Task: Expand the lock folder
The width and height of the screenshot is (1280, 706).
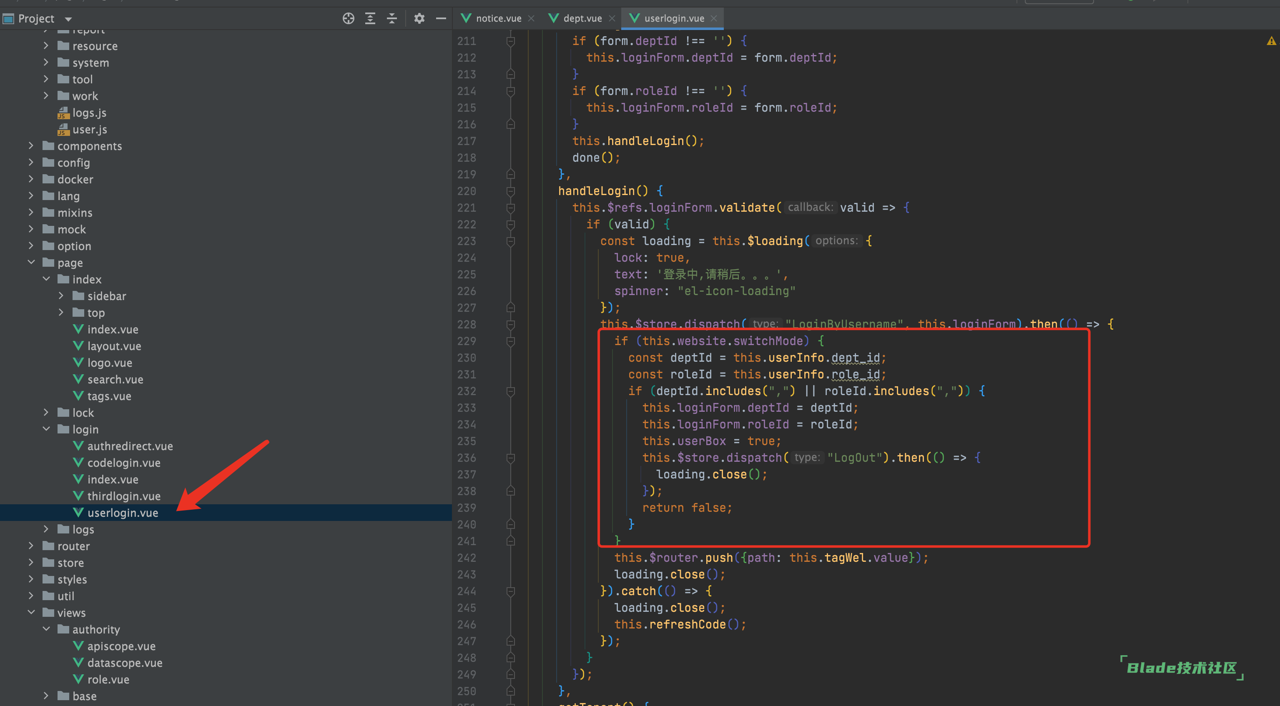Action: click(46, 413)
